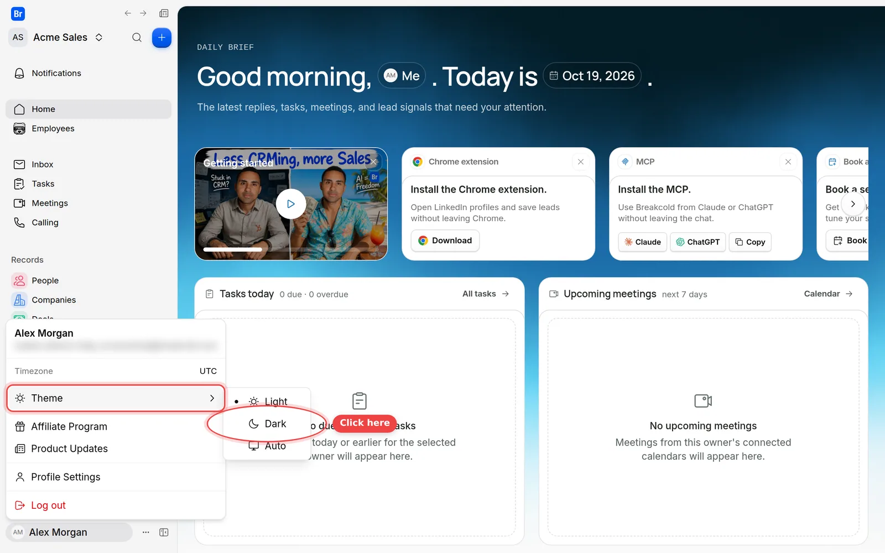Open the Oct 19, 2026 date picker
This screenshot has width=885, height=553.
click(x=592, y=76)
